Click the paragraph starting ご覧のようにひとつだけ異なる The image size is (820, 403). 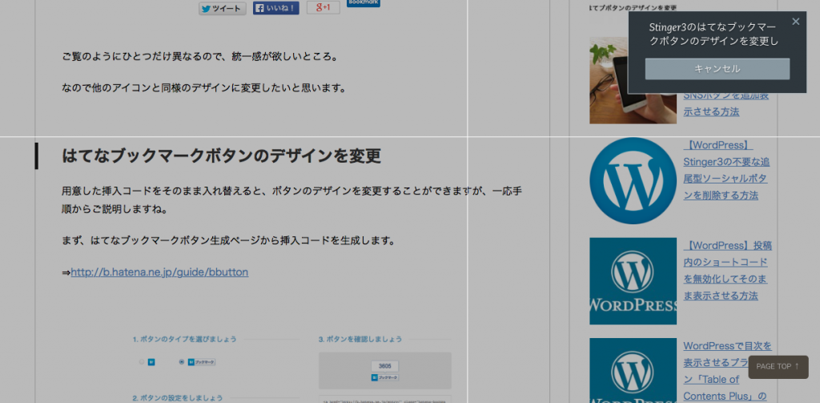coord(199,56)
